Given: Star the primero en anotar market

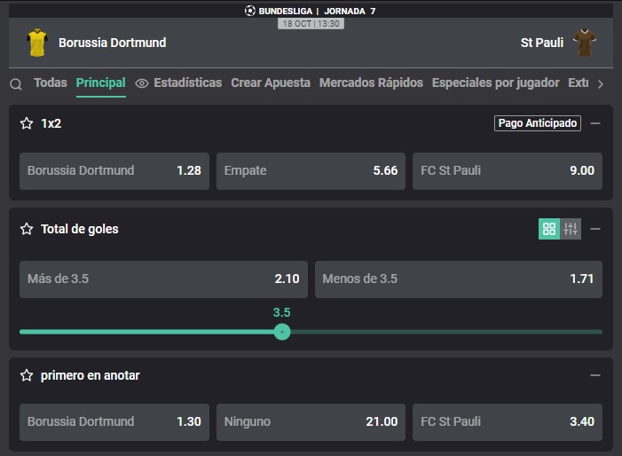Looking at the screenshot, I should (27, 375).
